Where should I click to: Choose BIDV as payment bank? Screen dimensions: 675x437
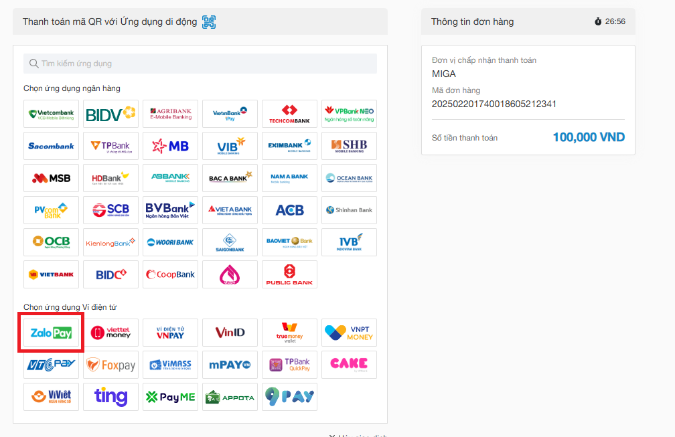pos(111,114)
